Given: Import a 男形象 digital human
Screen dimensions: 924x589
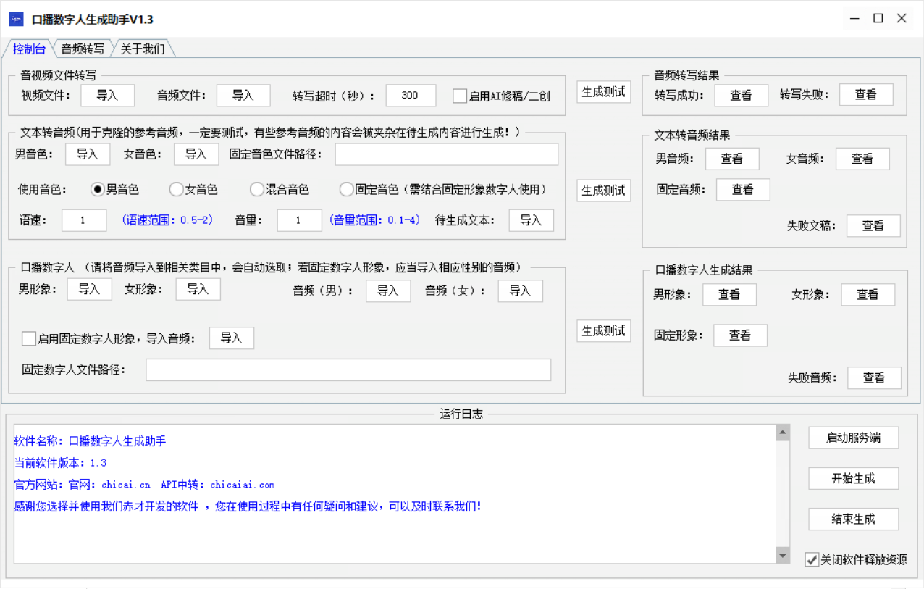Looking at the screenshot, I should pos(90,289).
